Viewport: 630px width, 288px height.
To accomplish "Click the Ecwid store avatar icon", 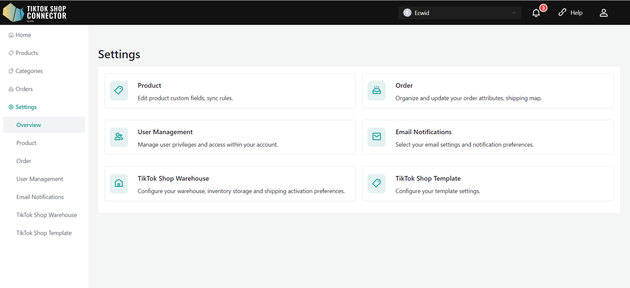I will 407,13.
